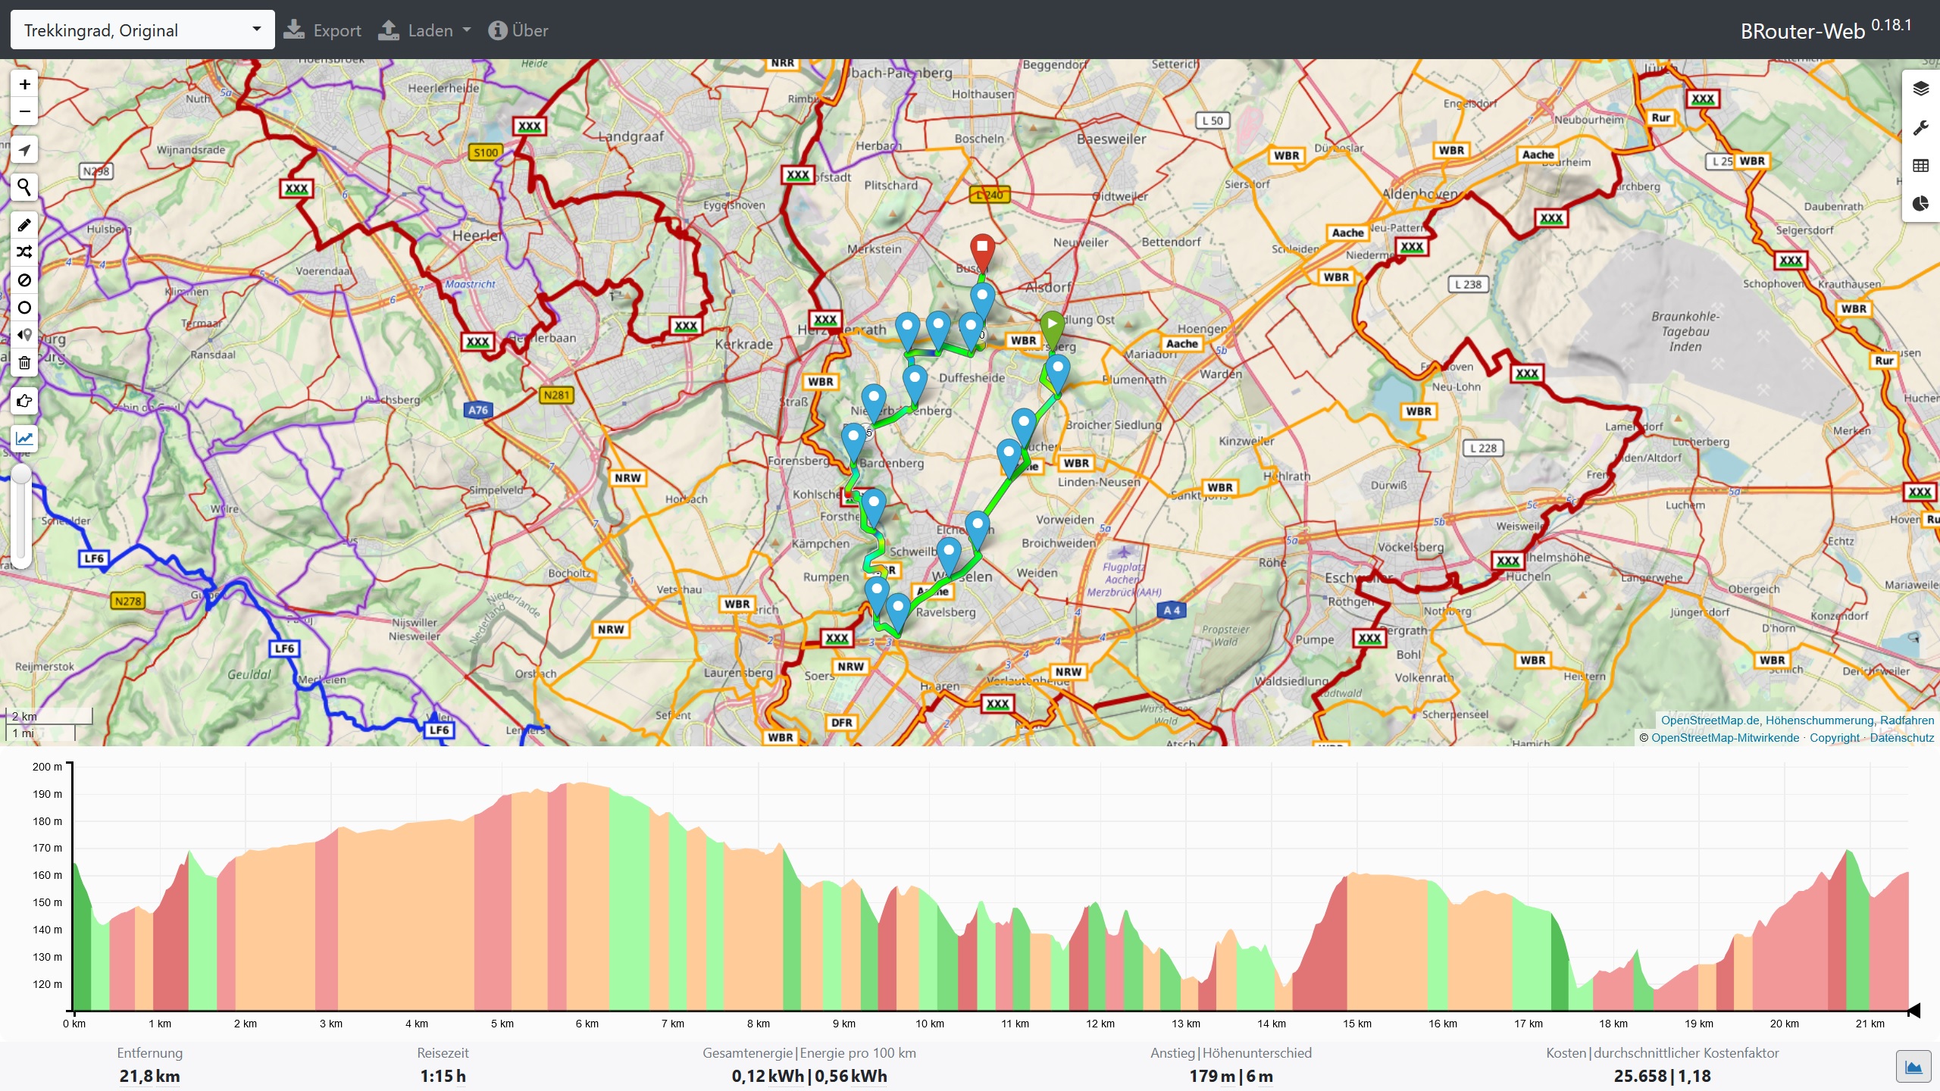Open the wrench profile settings tab
The image size is (1940, 1091).
pyautogui.click(x=1920, y=128)
